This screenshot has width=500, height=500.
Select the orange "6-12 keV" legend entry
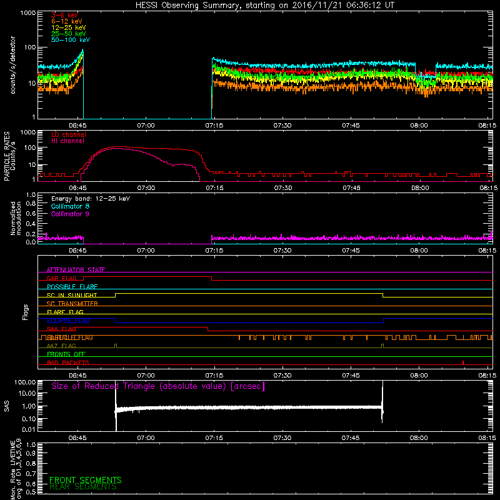(x=67, y=21)
